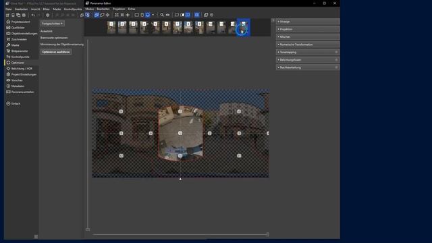
Task: Expand the Anzeige panel
Action: [x=308, y=22]
